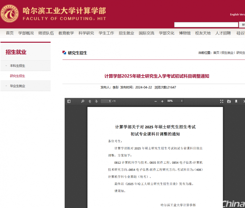Zoom in the PDF with plus

coord(162,101)
